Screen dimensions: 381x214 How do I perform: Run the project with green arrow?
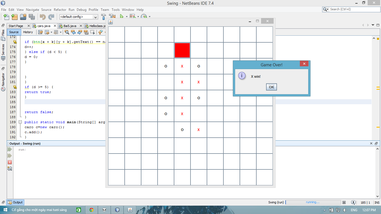pos(122,17)
